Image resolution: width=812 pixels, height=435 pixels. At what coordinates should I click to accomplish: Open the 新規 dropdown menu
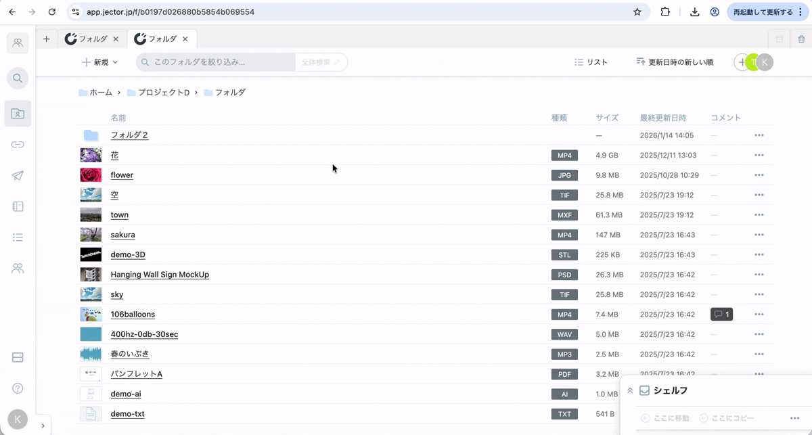pyautogui.click(x=100, y=62)
